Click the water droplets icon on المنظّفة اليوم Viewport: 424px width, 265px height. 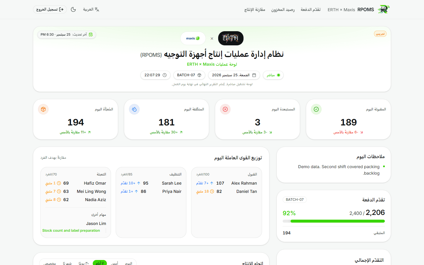point(134,109)
